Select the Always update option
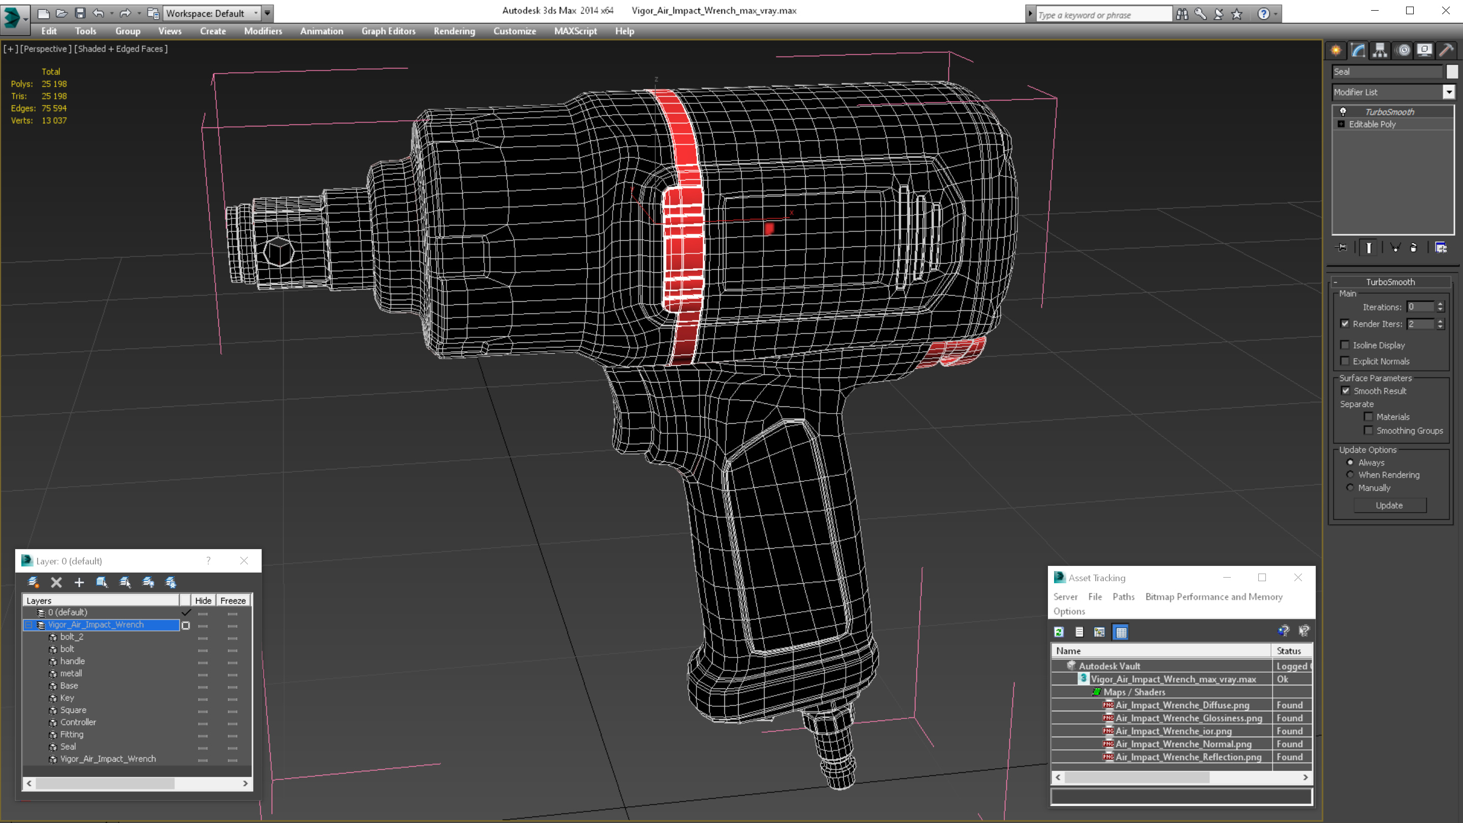Screen dimensions: 1463x823 [1350, 462]
